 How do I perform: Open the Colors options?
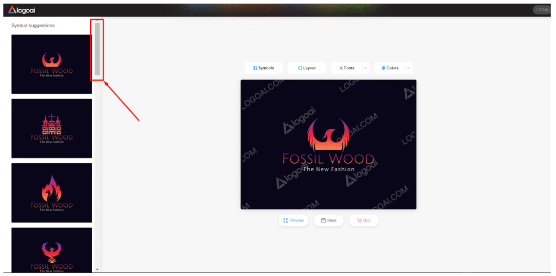pos(390,68)
